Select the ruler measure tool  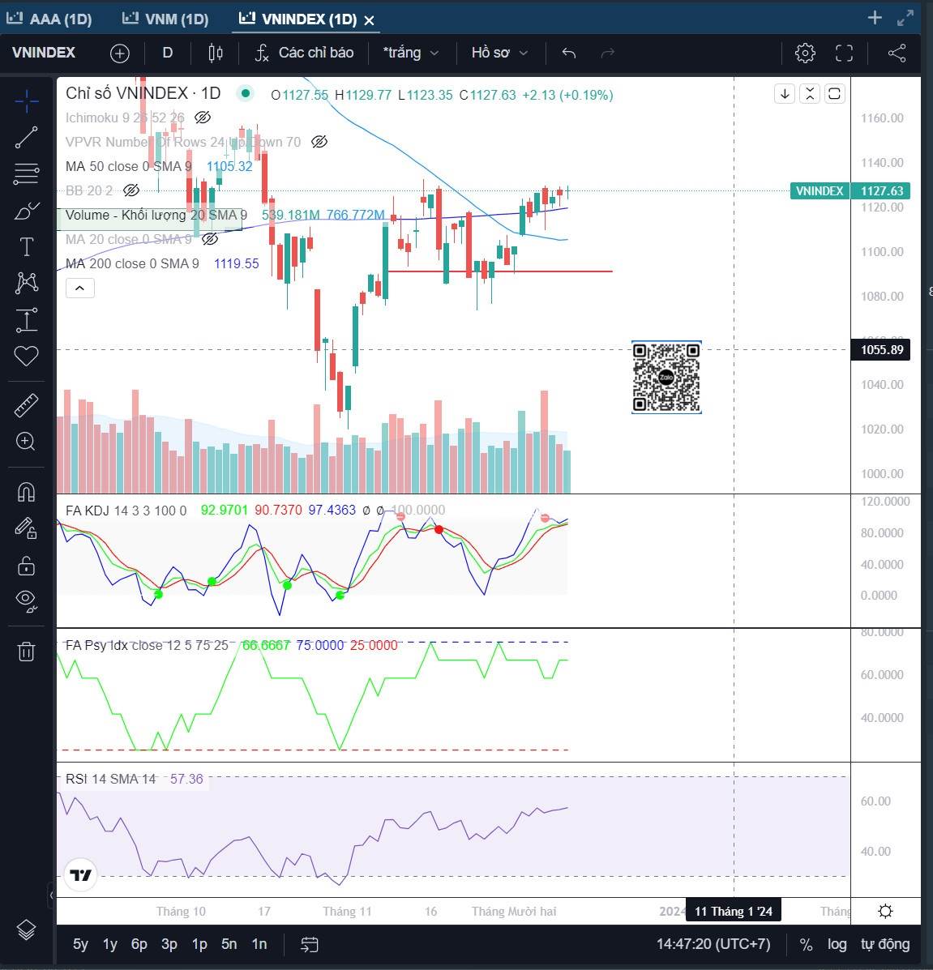[26, 406]
